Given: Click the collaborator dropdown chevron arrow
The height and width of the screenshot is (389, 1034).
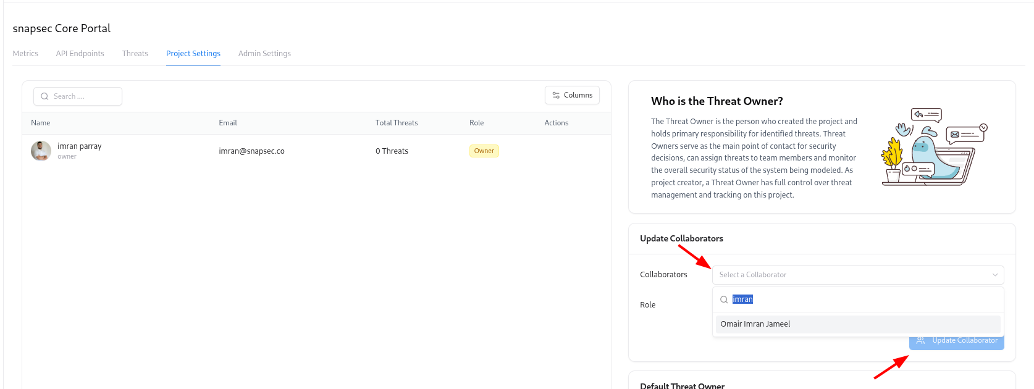Looking at the screenshot, I should (995, 275).
